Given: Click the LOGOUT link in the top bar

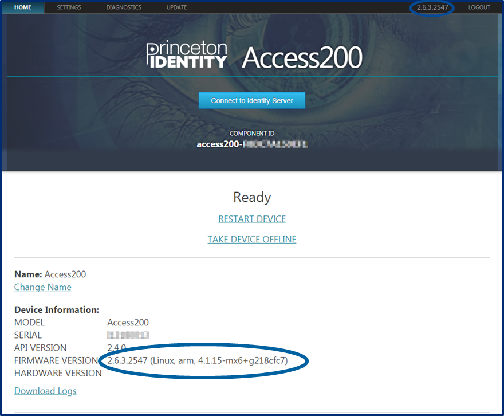Looking at the screenshot, I should pos(479,7).
